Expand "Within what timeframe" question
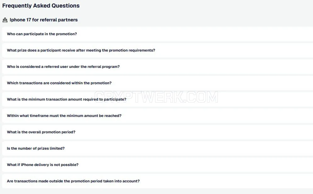 click(x=158, y=116)
